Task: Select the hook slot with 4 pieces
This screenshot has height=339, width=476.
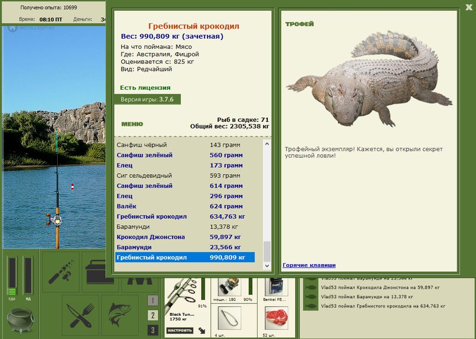Action: [230, 318]
